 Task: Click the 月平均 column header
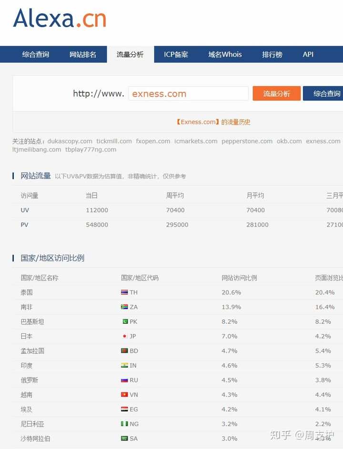(x=255, y=196)
